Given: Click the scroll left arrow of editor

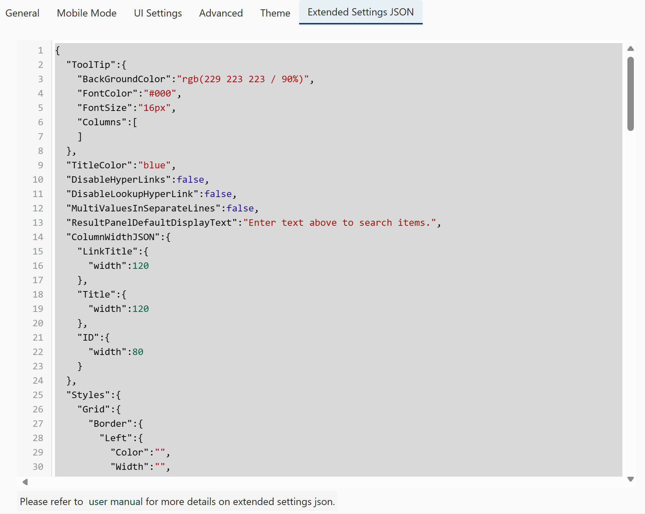Looking at the screenshot, I should point(25,482).
